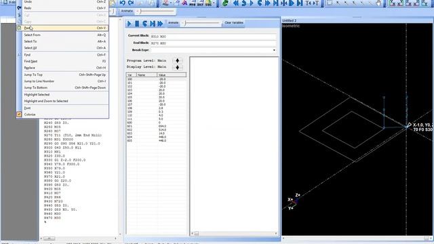The width and height of the screenshot is (434, 244).
Task: Choose Find in the edit menu
Action: pos(62,55)
